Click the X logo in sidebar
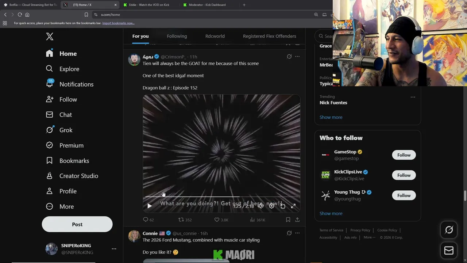Viewport: 467px width, 263px height. (x=50, y=36)
